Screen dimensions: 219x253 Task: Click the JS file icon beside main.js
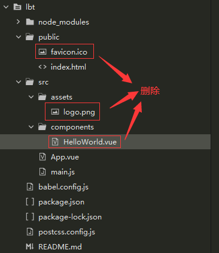click(x=42, y=172)
